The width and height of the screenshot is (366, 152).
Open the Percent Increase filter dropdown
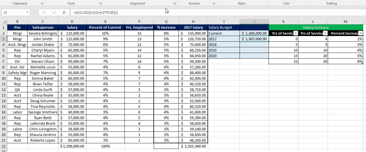[x=361, y=33]
